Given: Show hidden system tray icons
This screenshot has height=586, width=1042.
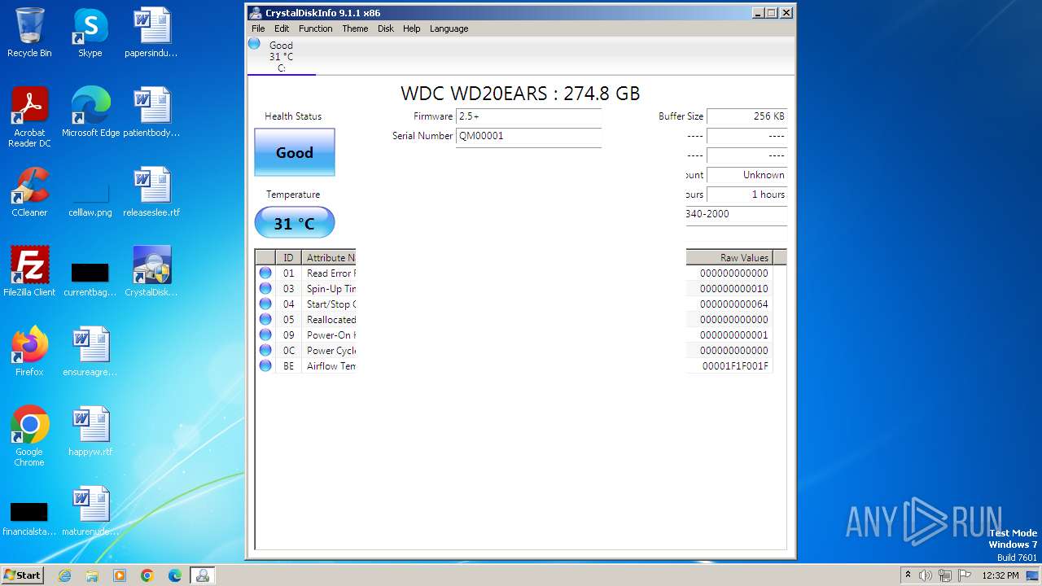Looking at the screenshot, I should pos(908,575).
